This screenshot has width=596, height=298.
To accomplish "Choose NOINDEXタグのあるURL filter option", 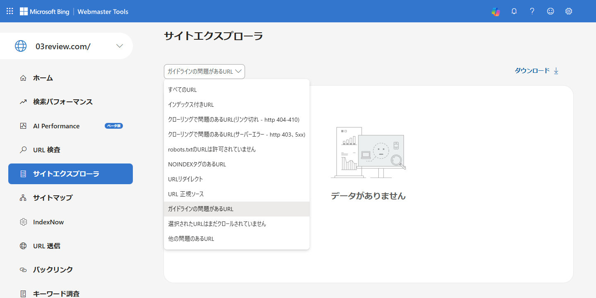I will (197, 164).
